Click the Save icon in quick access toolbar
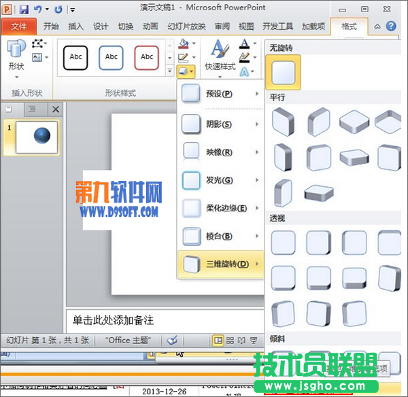 tap(24, 10)
